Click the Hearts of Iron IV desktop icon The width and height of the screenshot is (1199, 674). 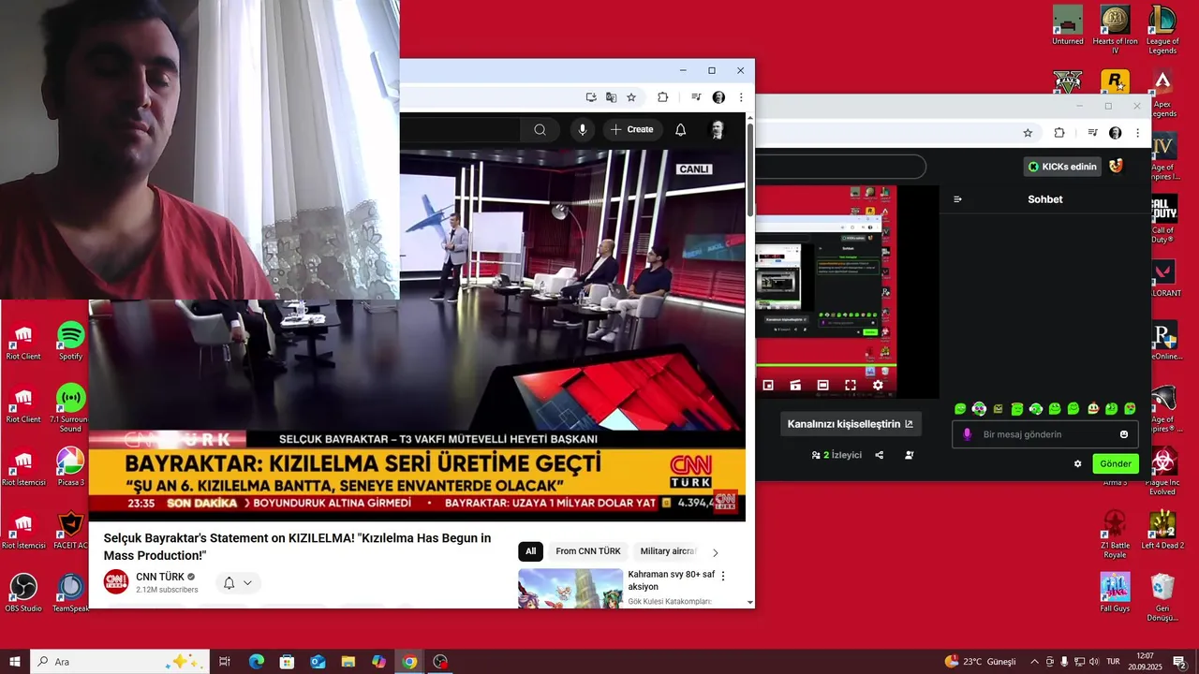click(1115, 30)
